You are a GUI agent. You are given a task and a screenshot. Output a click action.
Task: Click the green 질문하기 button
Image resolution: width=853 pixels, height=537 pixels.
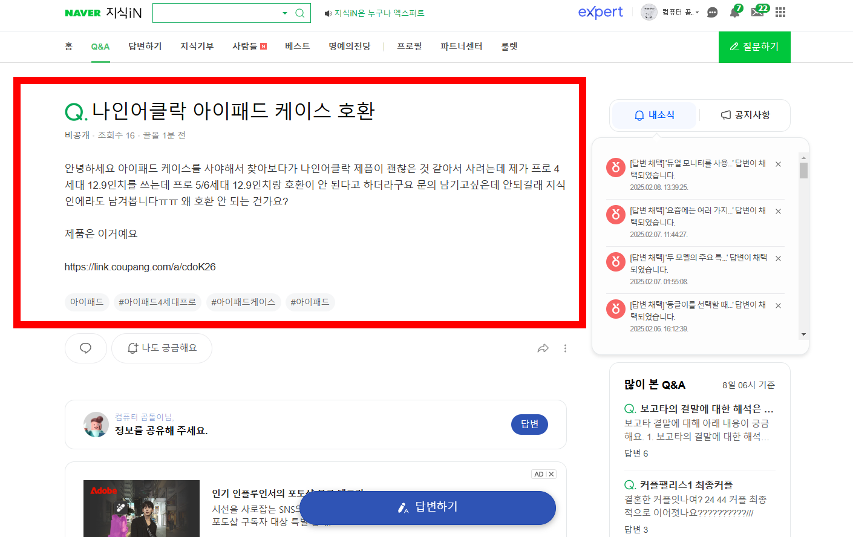click(x=754, y=47)
